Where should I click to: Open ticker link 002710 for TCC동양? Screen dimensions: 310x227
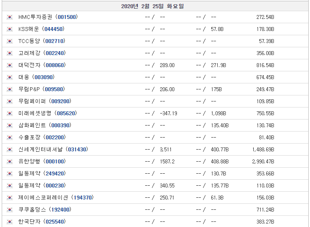[x=55, y=41]
